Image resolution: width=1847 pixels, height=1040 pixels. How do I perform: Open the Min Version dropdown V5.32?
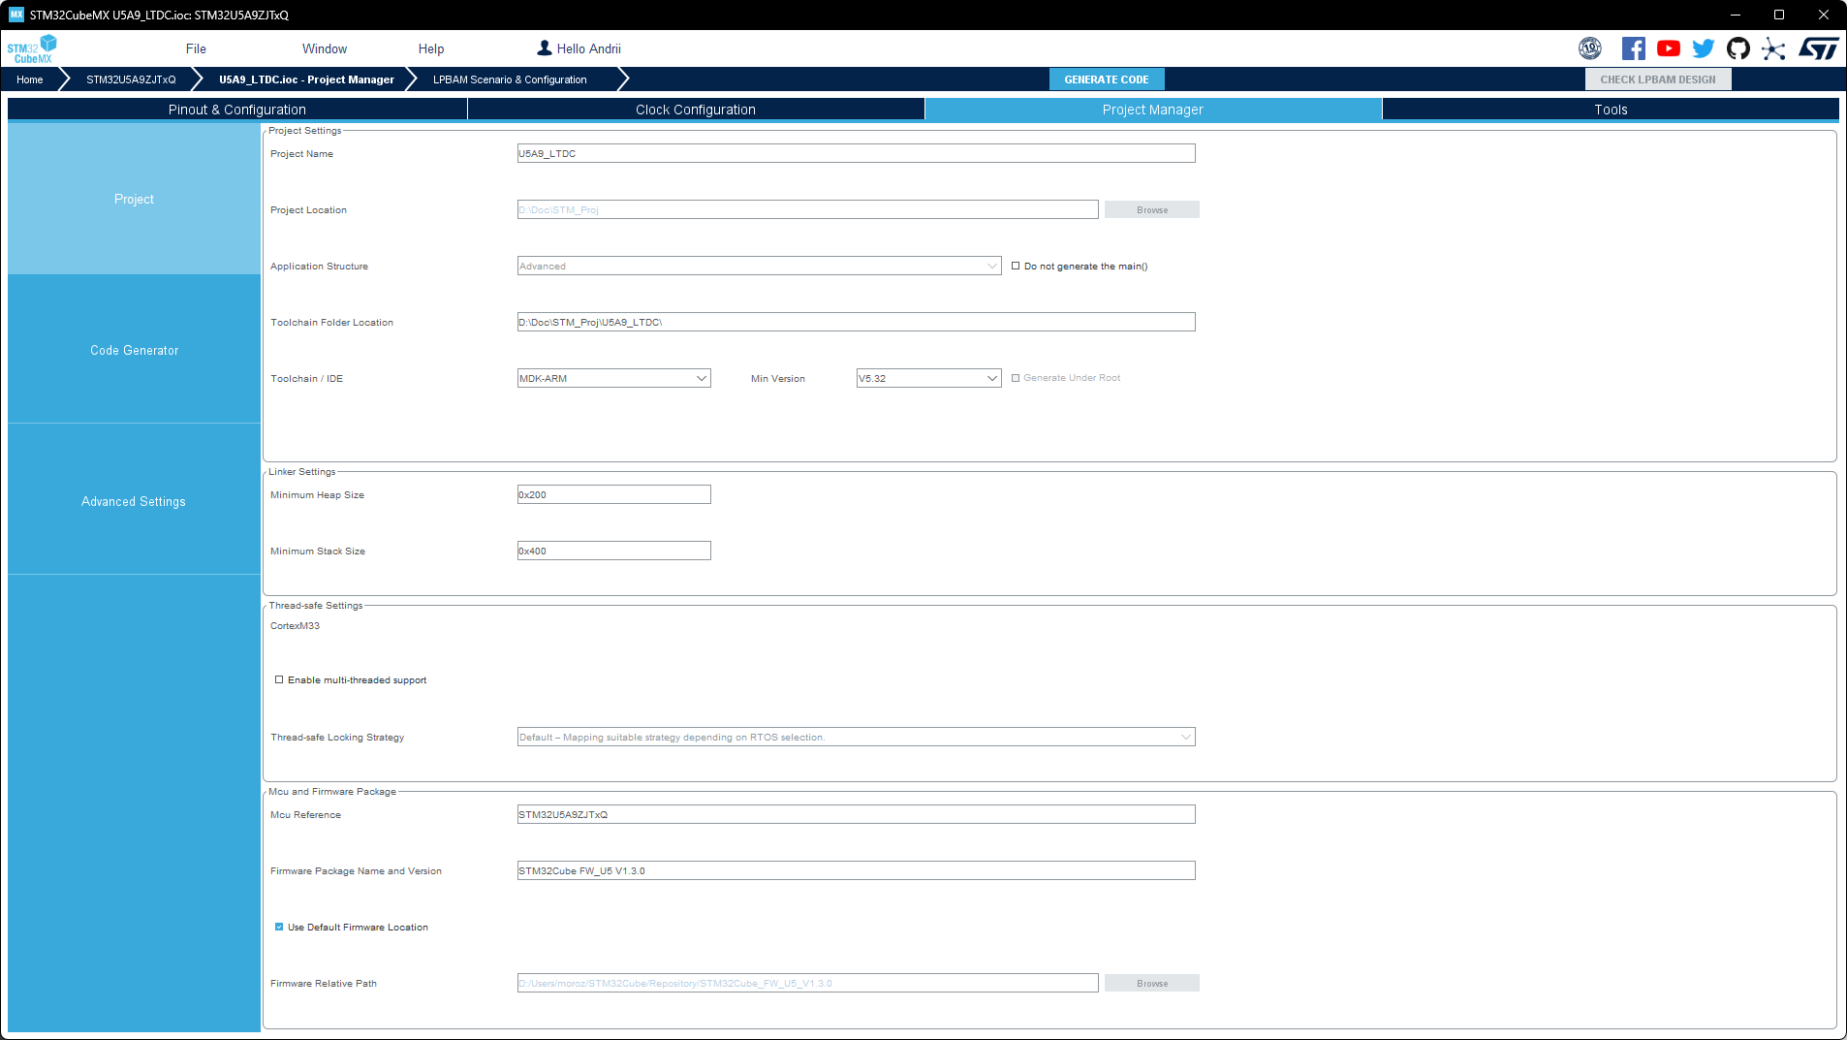[x=928, y=378]
